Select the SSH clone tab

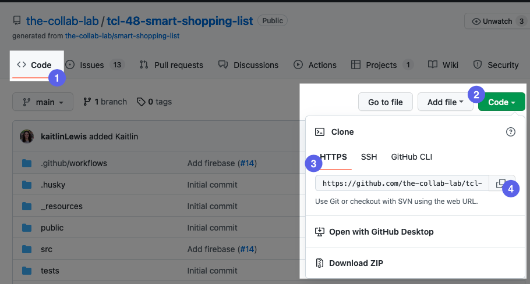pos(369,157)
